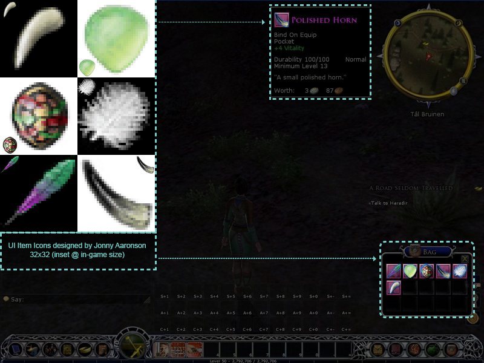
Task: Select the ivory horn in the Bag
Action: pos(394,287)
